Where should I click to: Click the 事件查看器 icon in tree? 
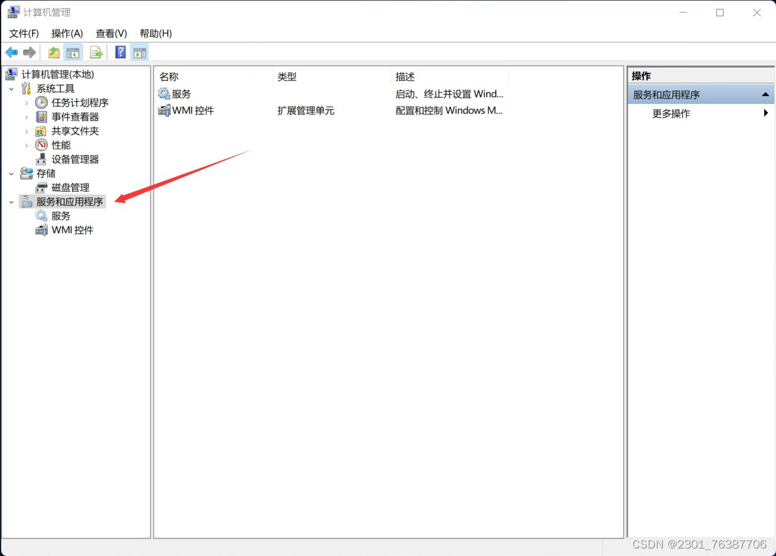click(x=41, y=117)
